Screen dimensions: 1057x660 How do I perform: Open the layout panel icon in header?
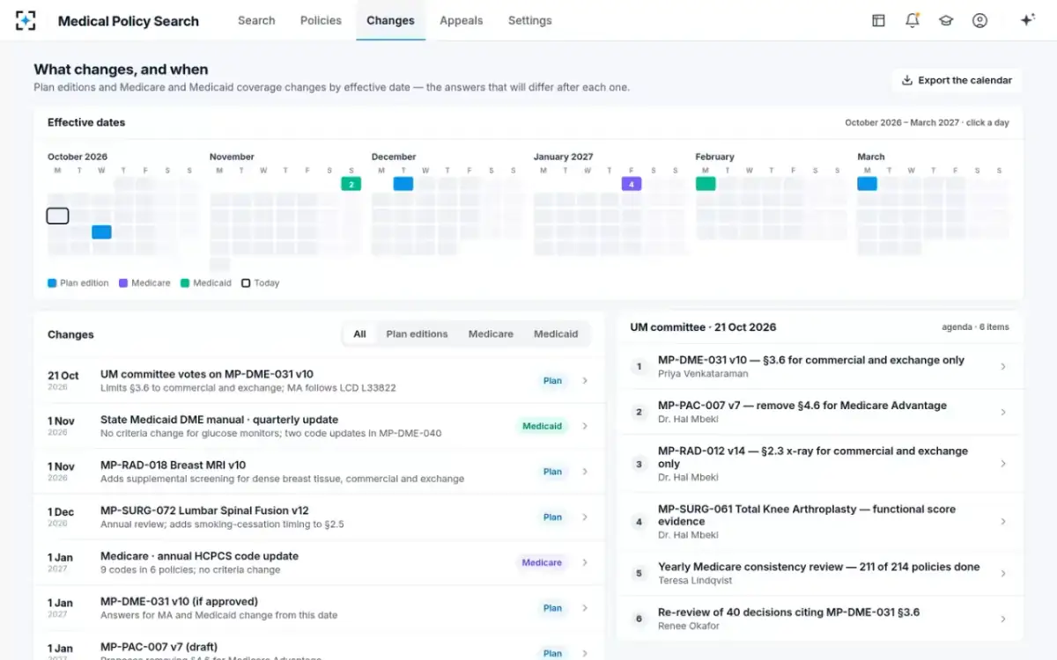[x=878, y=20]
